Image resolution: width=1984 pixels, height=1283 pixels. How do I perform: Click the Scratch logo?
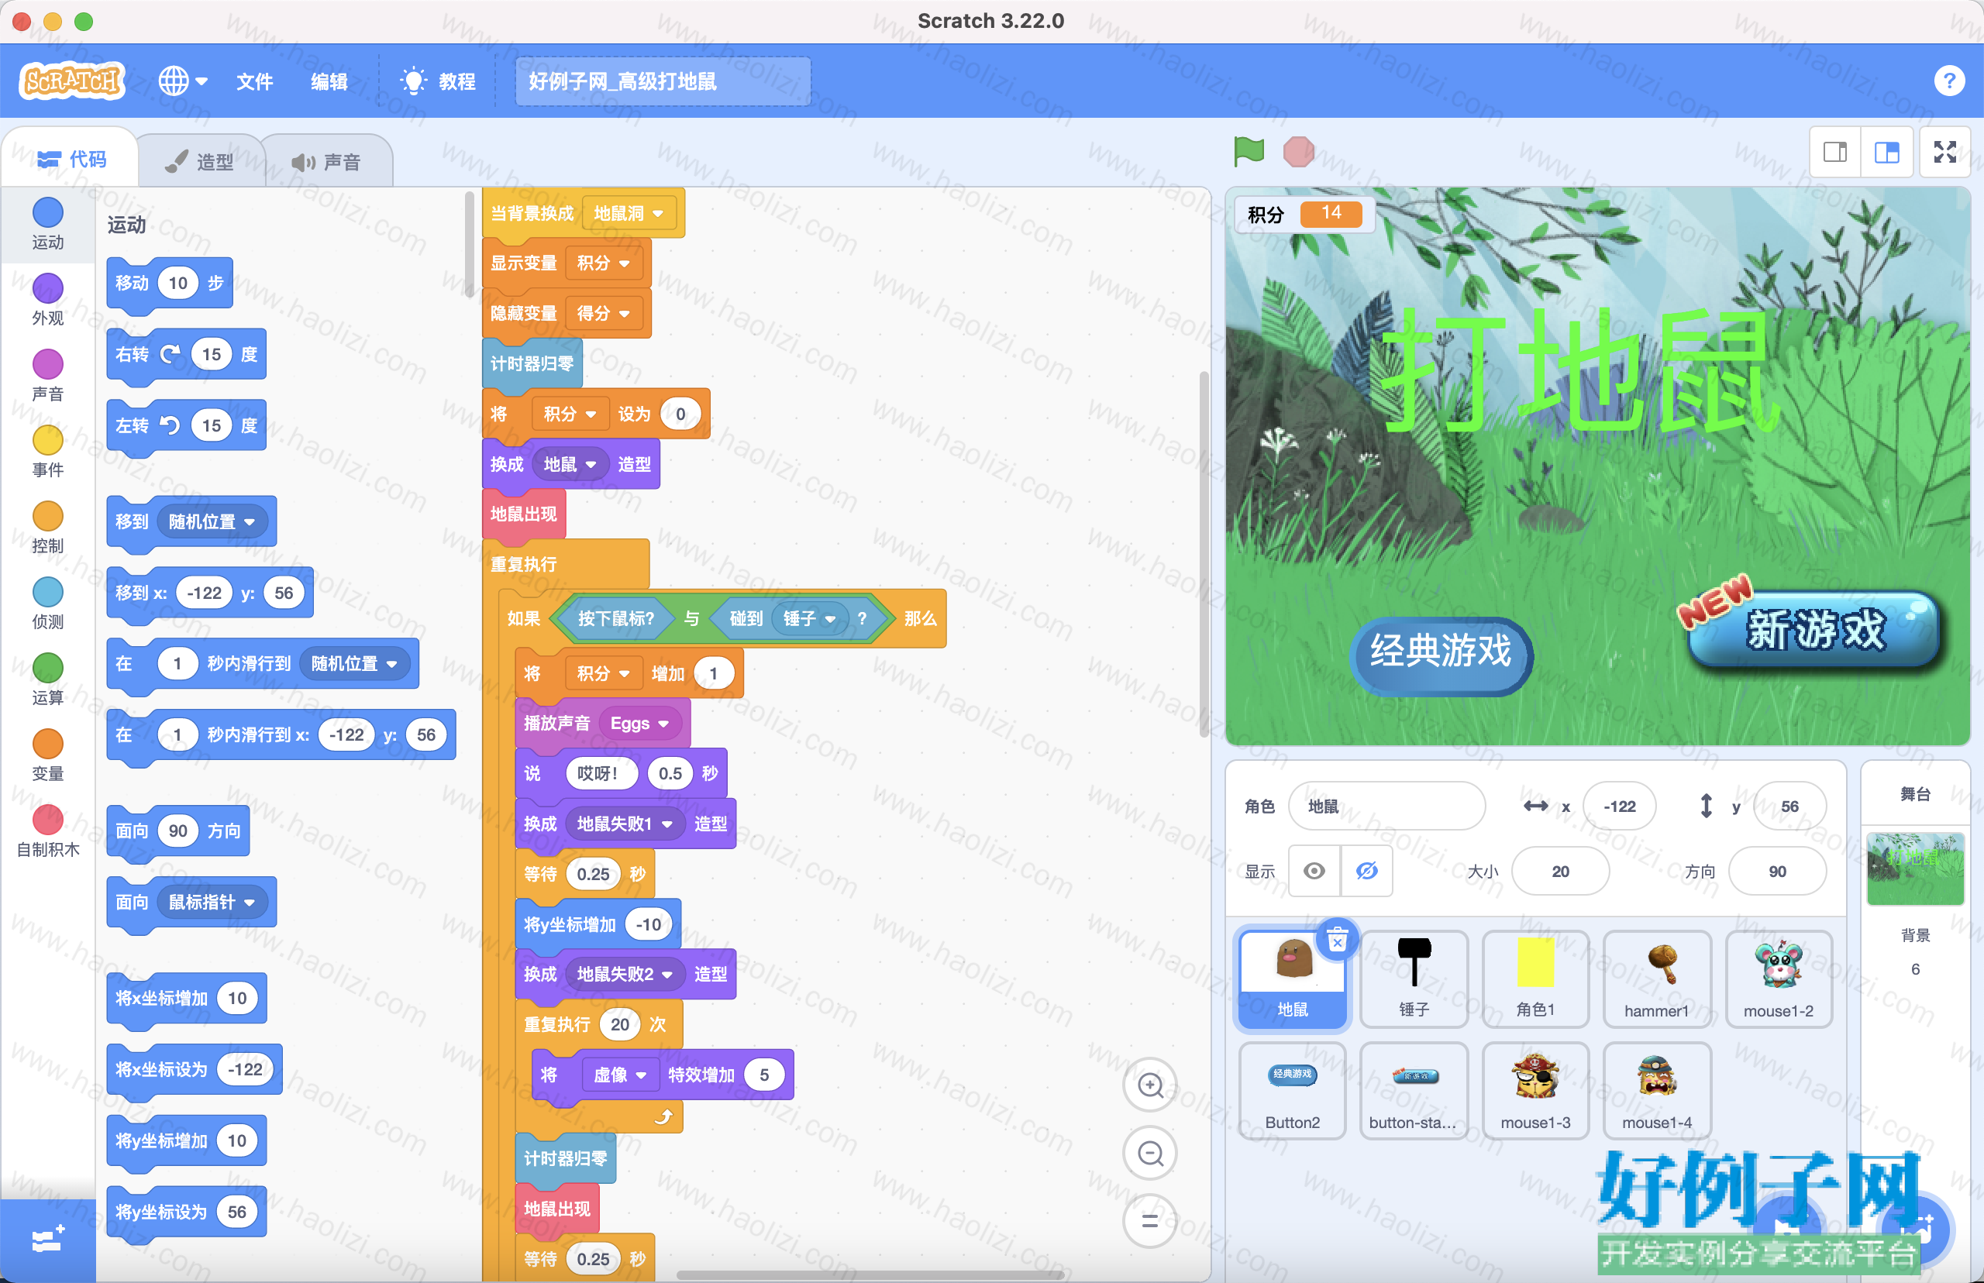(x=71, y=81)
